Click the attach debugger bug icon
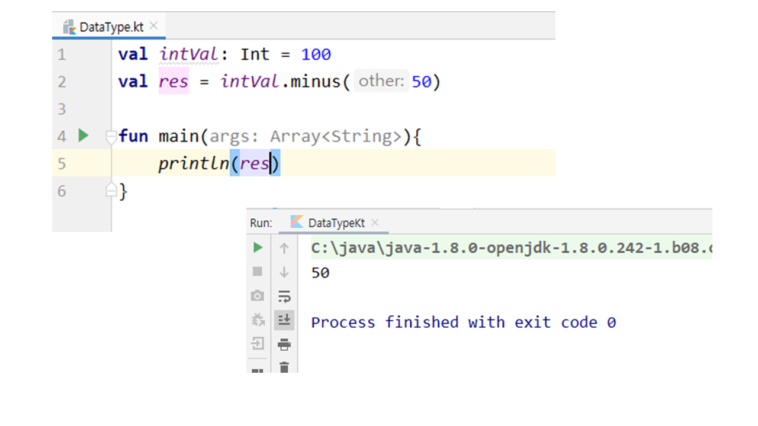758x426 pixels. 258,320
